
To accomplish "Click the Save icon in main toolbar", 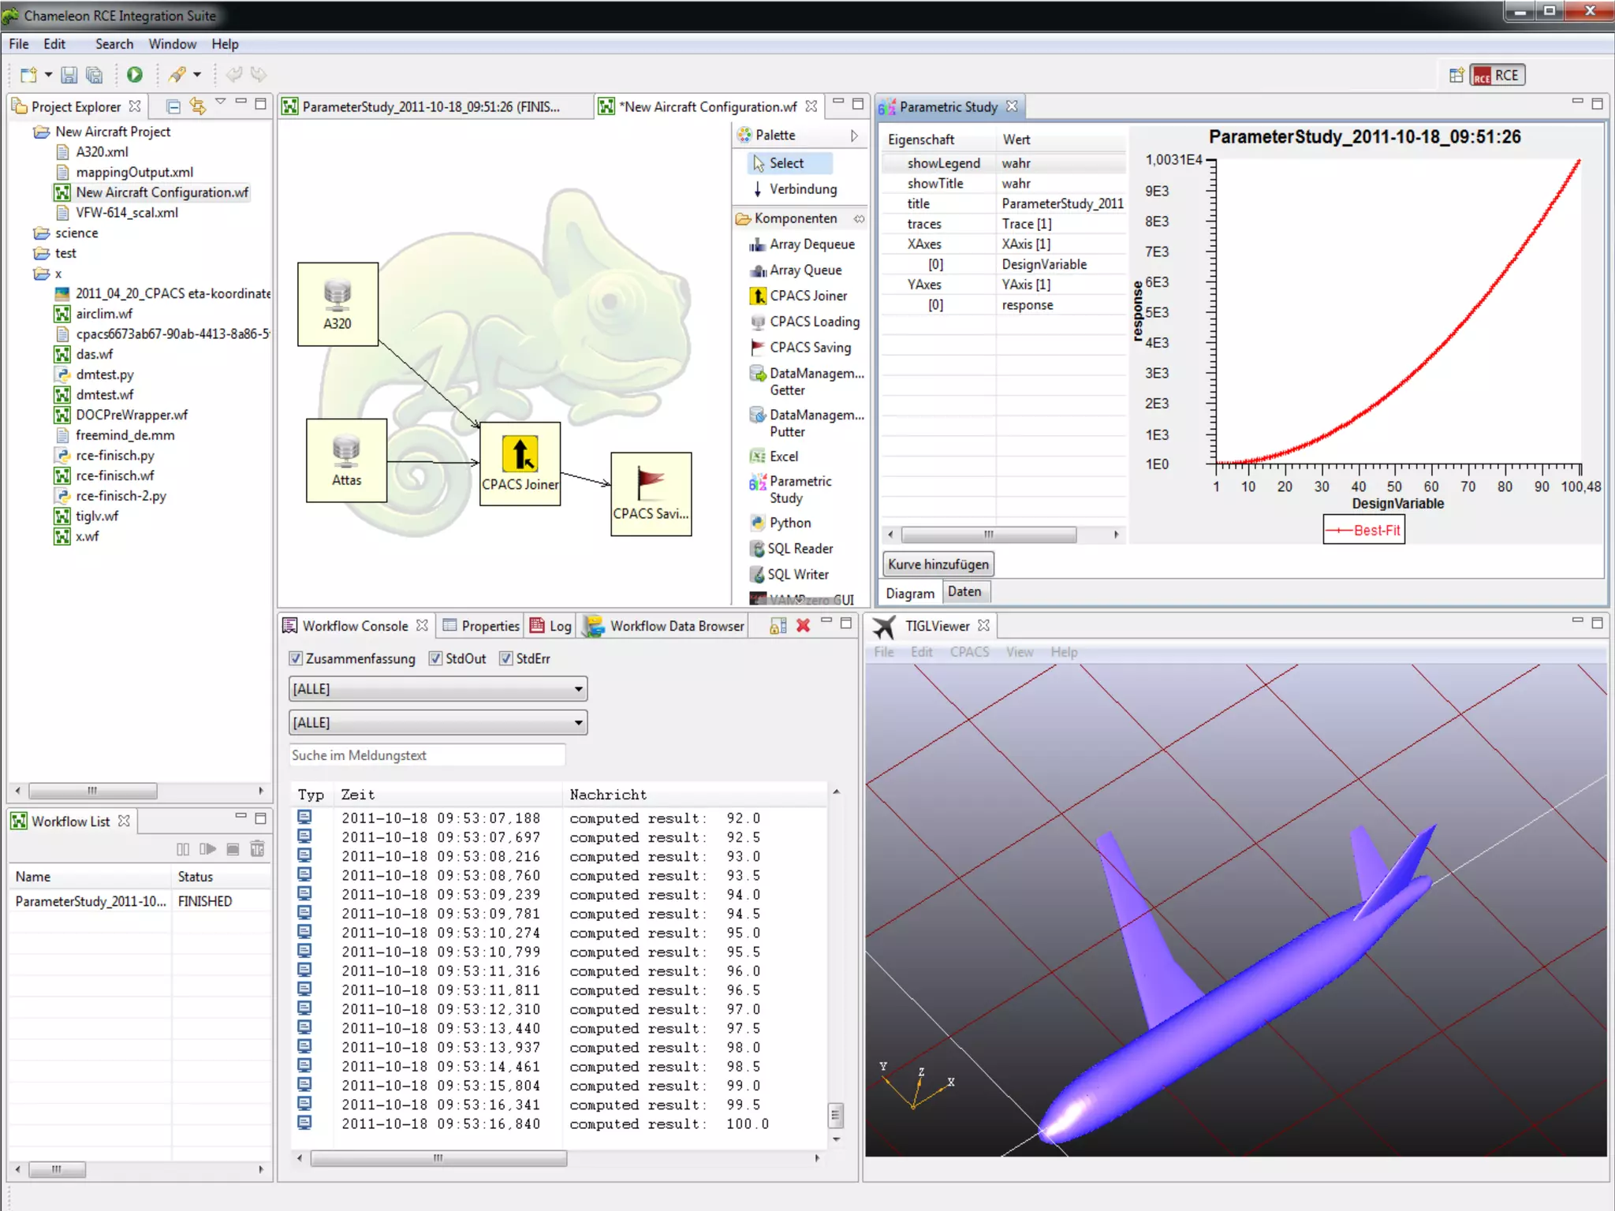I will coord(69,75).
